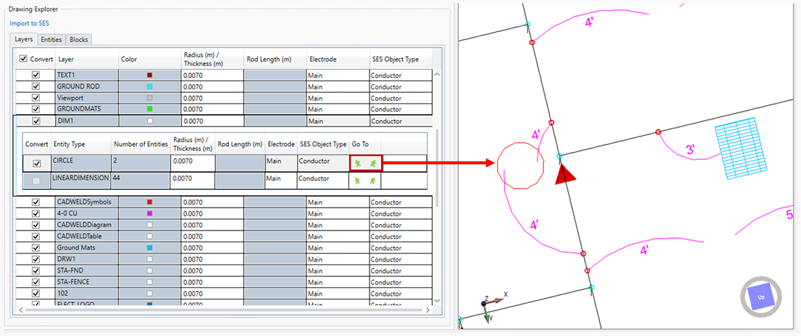Screen dimensions: 801x336
Task: Edit the Radius field of TEXT1 layer
Action: click(212, 75)
